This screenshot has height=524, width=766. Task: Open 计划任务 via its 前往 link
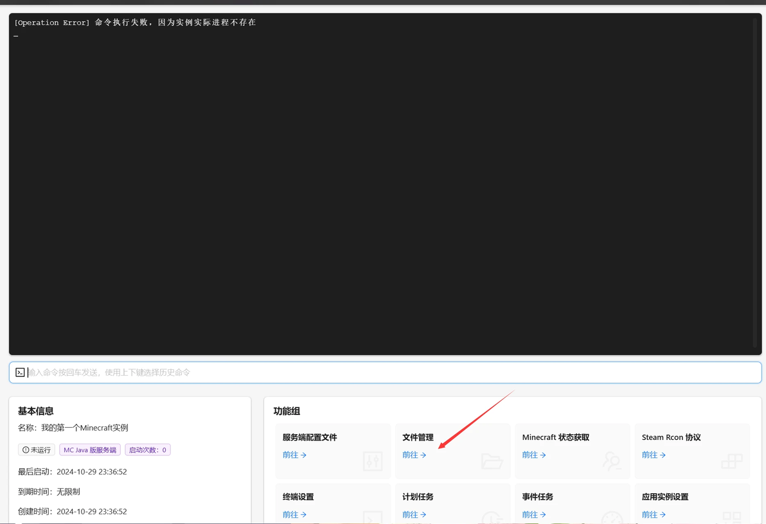[x=414, y=514]
